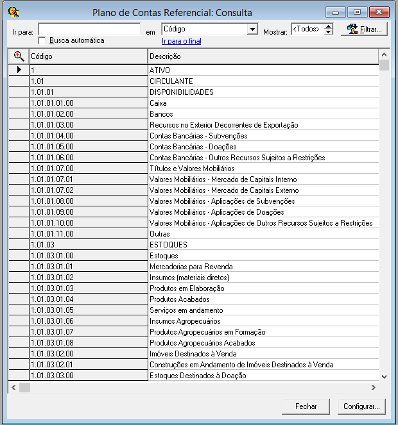Follow the 'Ir para o final' link
The image size is (398, 425).
[182, 41]
